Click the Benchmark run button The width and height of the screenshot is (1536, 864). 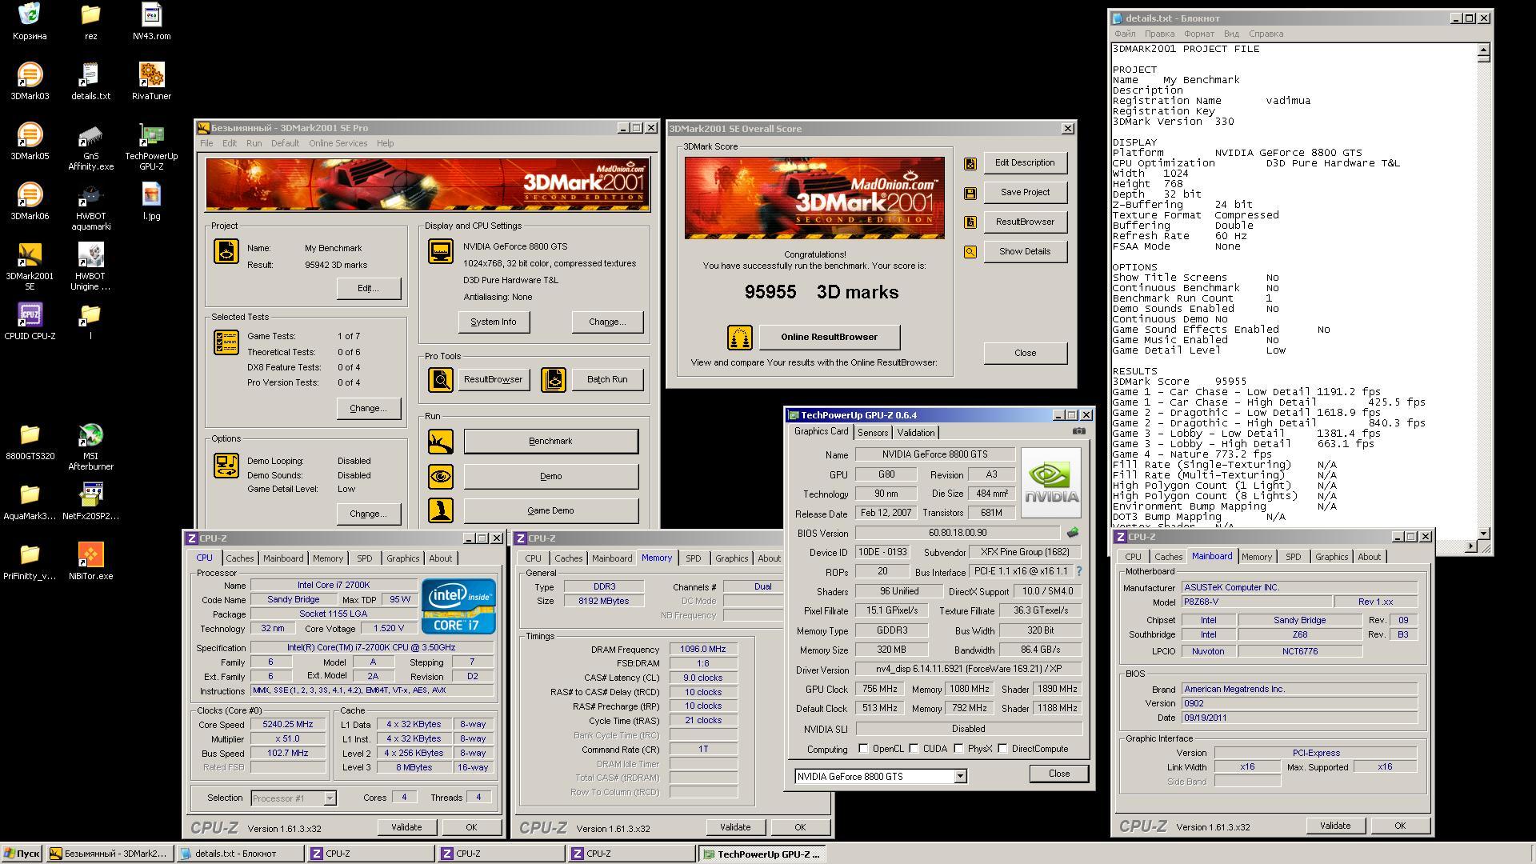coord(550,442)
